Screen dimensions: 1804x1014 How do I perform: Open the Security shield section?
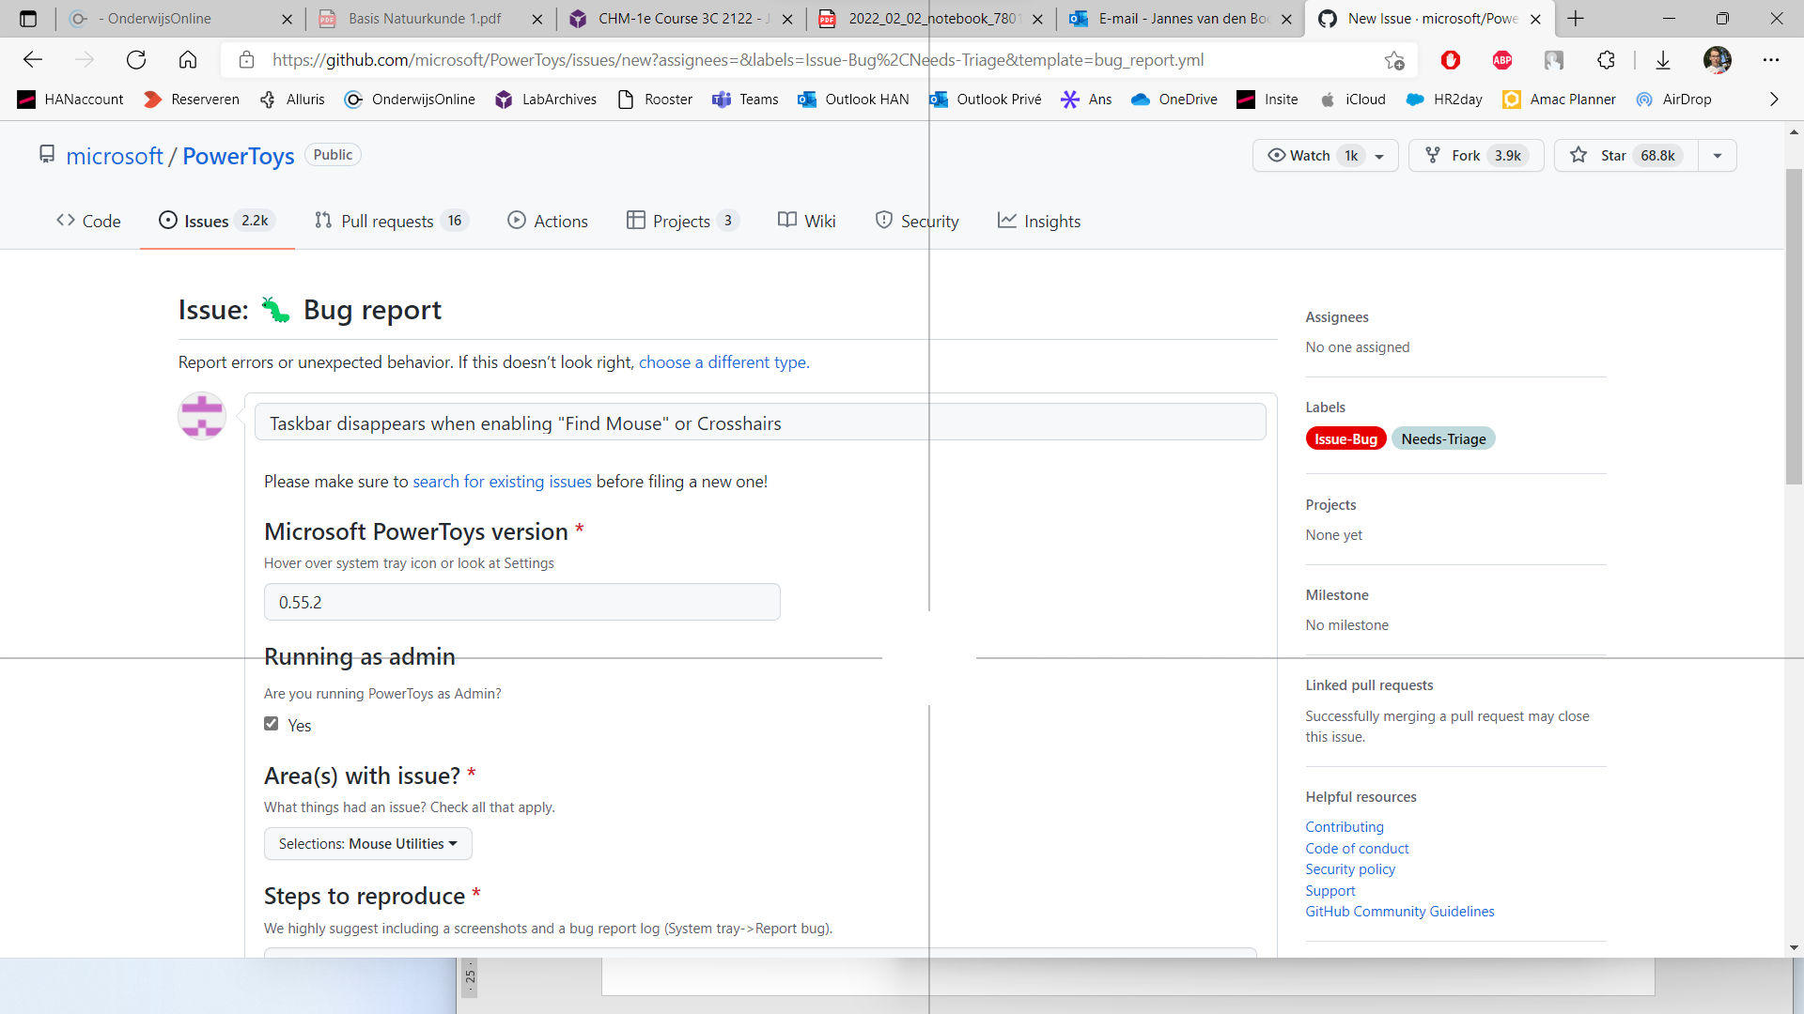click(884, 221)
